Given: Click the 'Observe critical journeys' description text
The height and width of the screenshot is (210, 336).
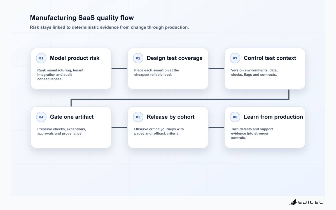Looking at the screenshot, I should tap(159, 131).
